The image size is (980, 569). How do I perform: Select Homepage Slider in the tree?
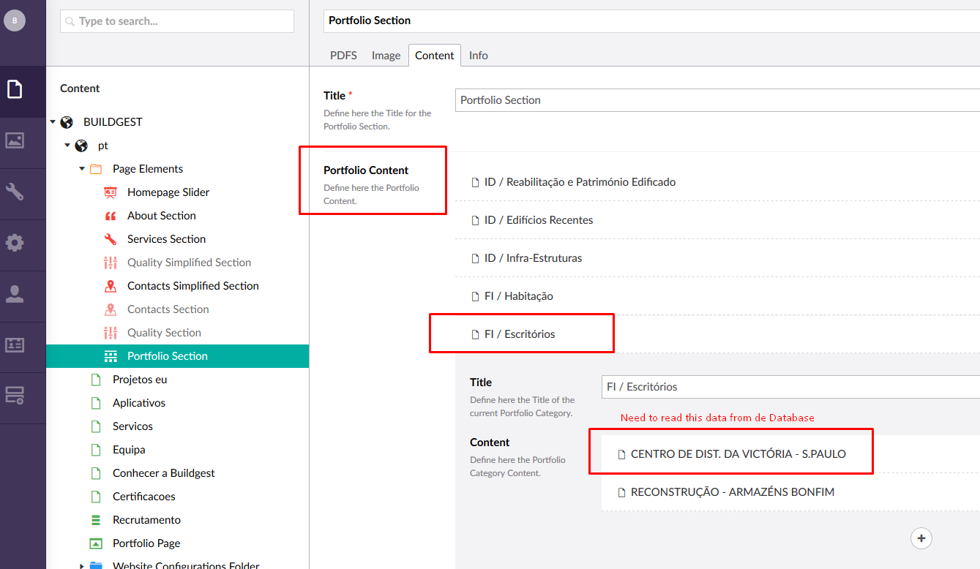coord(168,192)
